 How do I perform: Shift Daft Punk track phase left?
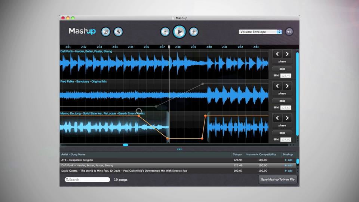click(277, 54)
